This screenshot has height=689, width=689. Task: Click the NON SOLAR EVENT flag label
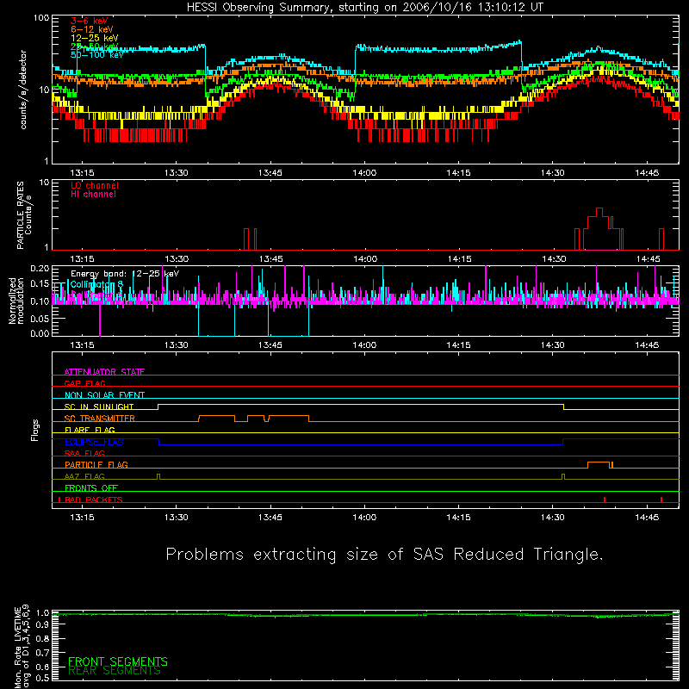point(104,395)
